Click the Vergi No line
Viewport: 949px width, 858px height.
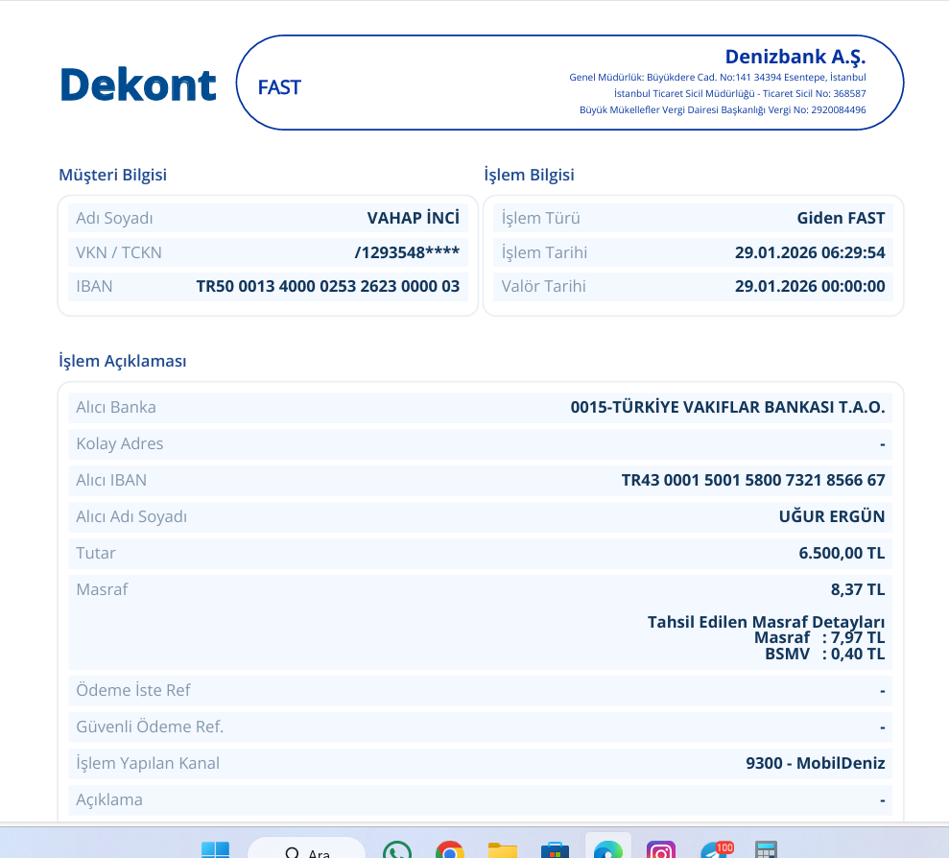click(723, 109)
